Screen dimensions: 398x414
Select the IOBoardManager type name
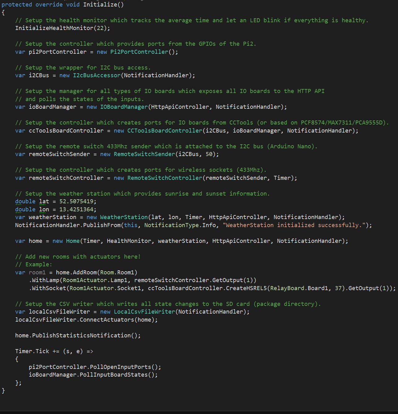[x=123, y=107]
